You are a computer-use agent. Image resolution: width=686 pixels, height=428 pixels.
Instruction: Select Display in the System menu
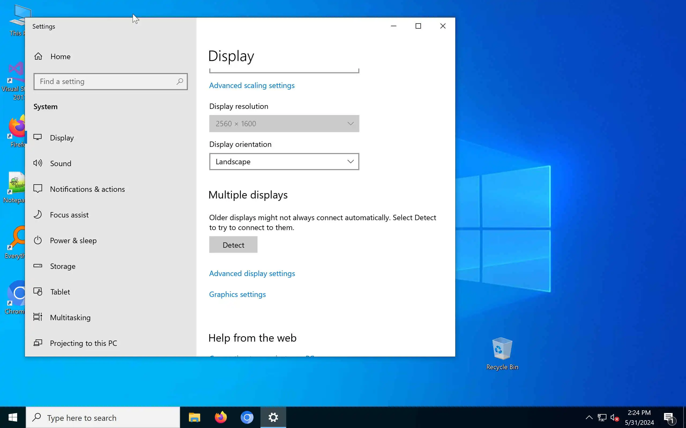click(62, 138)
